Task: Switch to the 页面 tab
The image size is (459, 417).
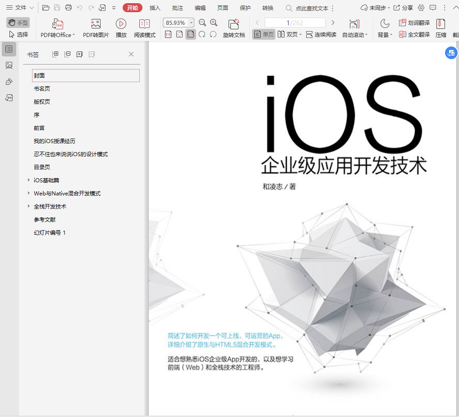Action: (222, 8)
